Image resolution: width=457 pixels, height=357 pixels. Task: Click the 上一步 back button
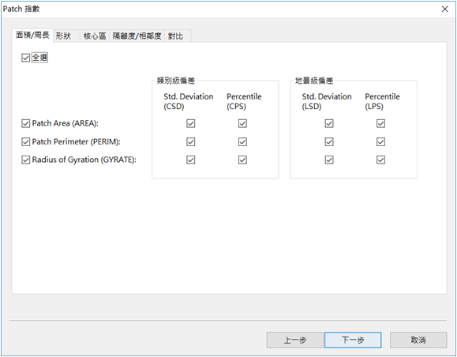coord(294,340)
